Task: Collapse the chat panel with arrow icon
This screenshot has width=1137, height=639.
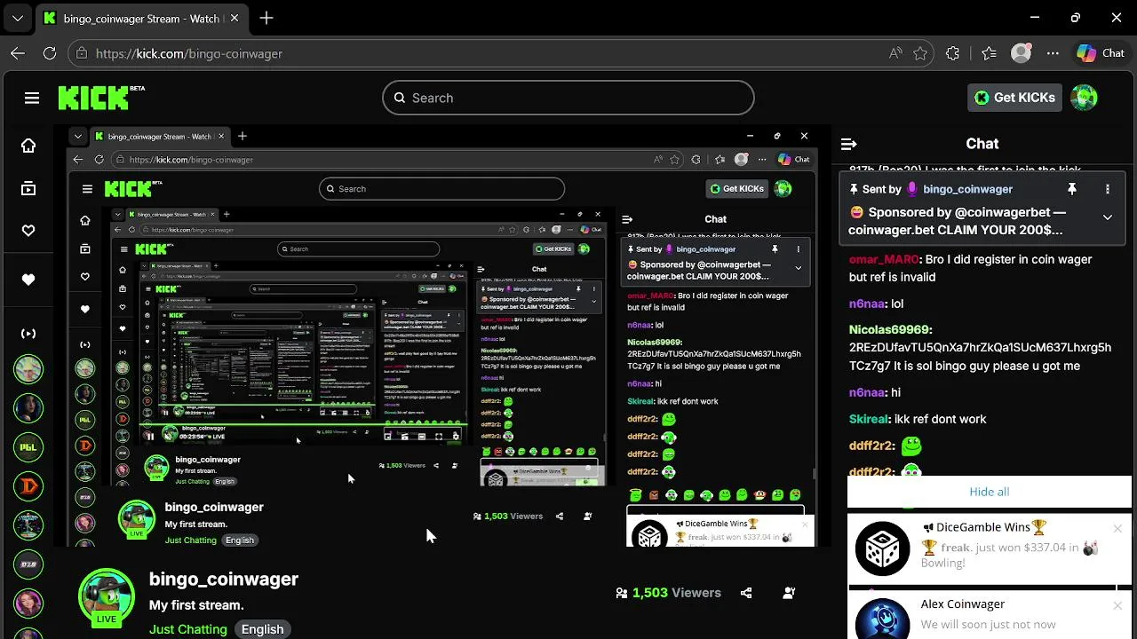Action: (x=849, y=144)
